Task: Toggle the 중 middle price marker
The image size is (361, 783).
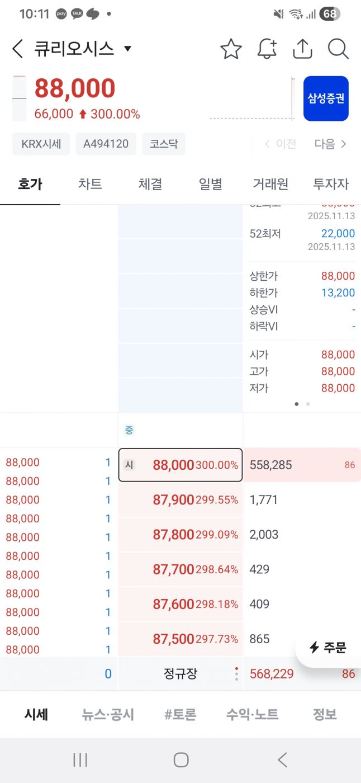Action: [129, 430]
